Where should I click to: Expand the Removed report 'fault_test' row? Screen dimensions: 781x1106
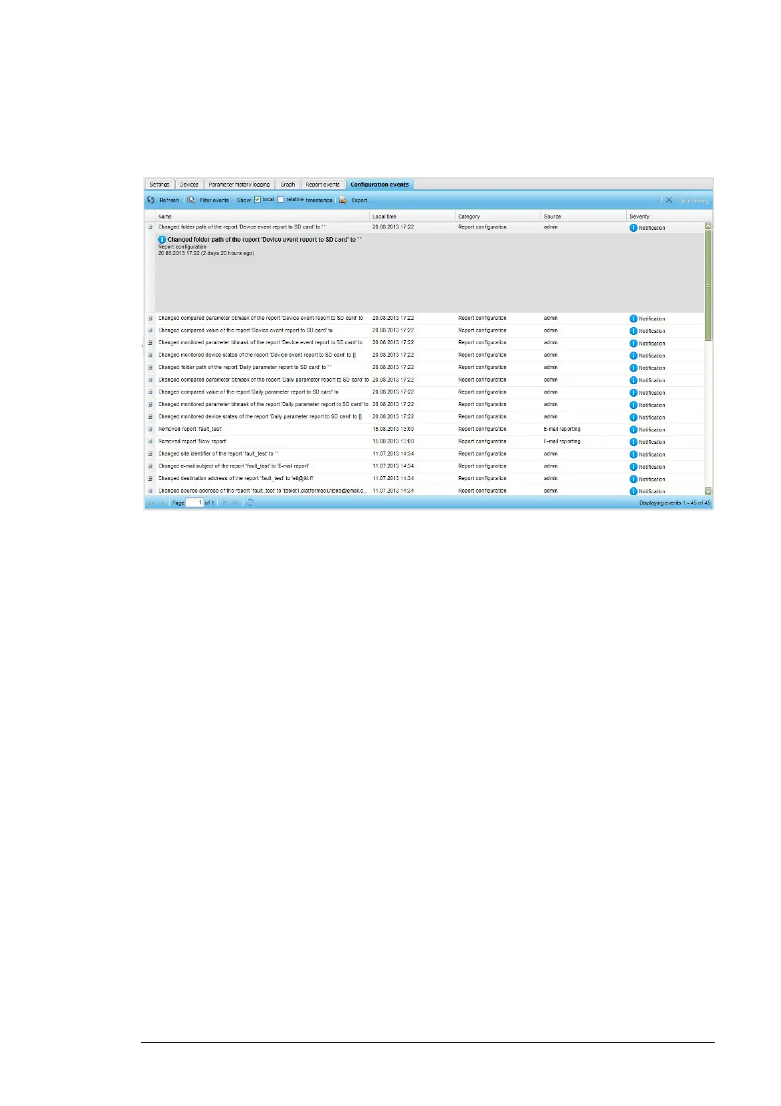150,429
